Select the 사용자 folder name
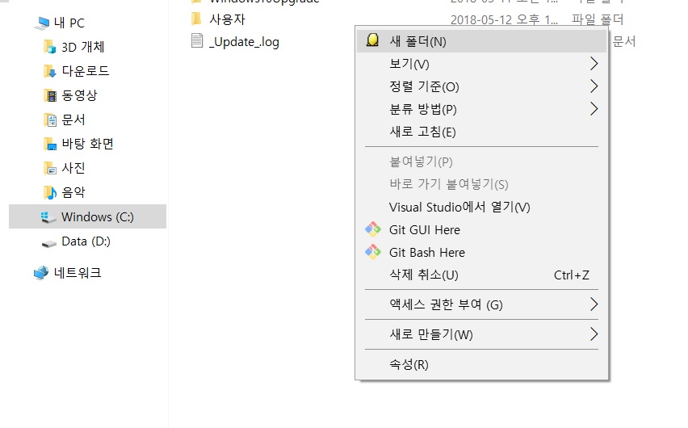 (x=227, y=19)
